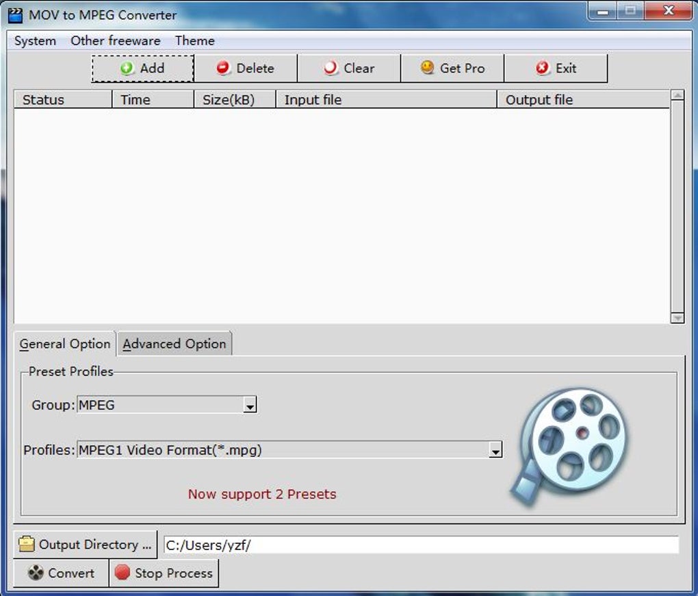Image resolution: width=698 pixels, height=596 pixels.
Task: Click the Delete text label
Action: (255, 69)
